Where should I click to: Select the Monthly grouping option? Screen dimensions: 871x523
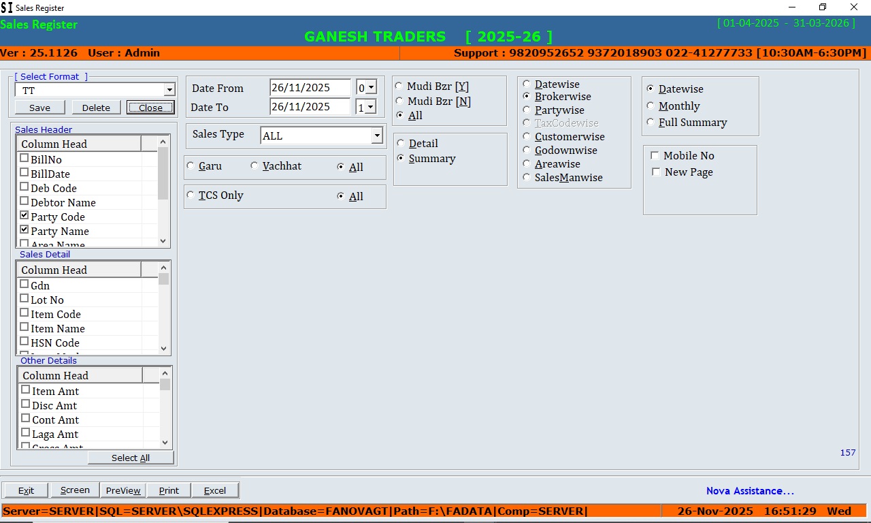click(x=651, y=106)
